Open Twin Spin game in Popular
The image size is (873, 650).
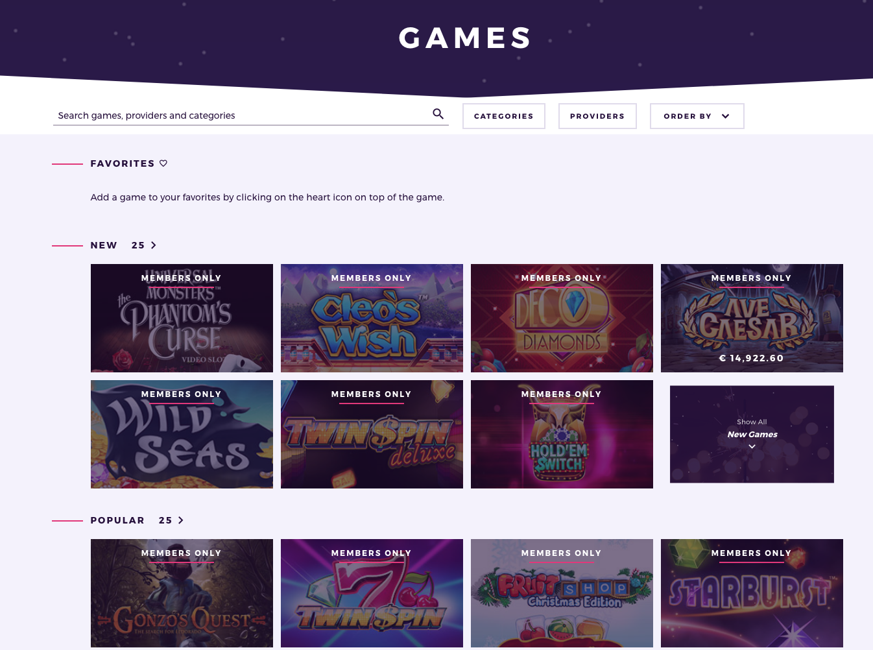[372, 593]
